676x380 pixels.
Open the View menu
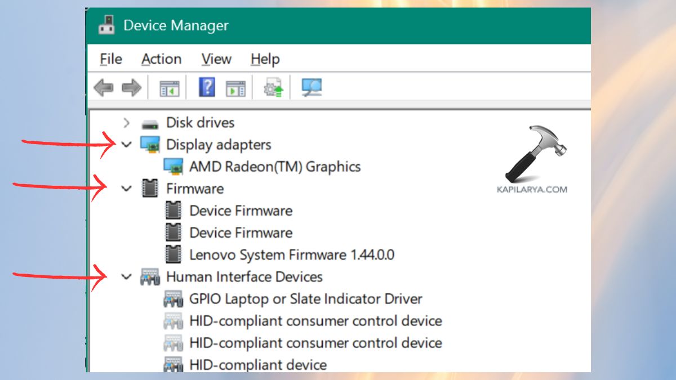(216, 59)
